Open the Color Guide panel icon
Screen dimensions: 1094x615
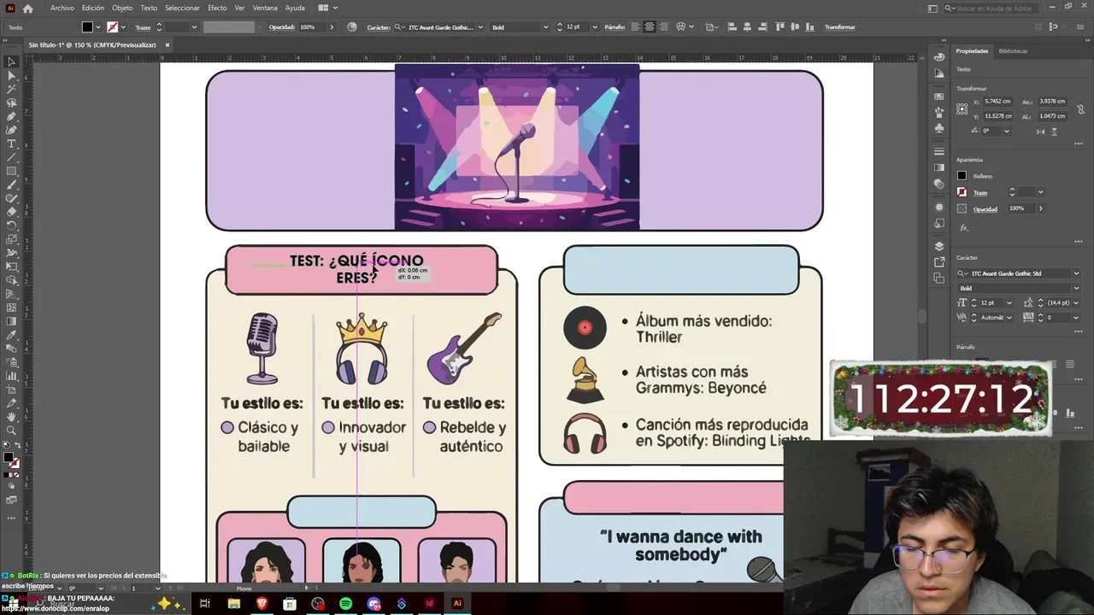pos(939,73)
